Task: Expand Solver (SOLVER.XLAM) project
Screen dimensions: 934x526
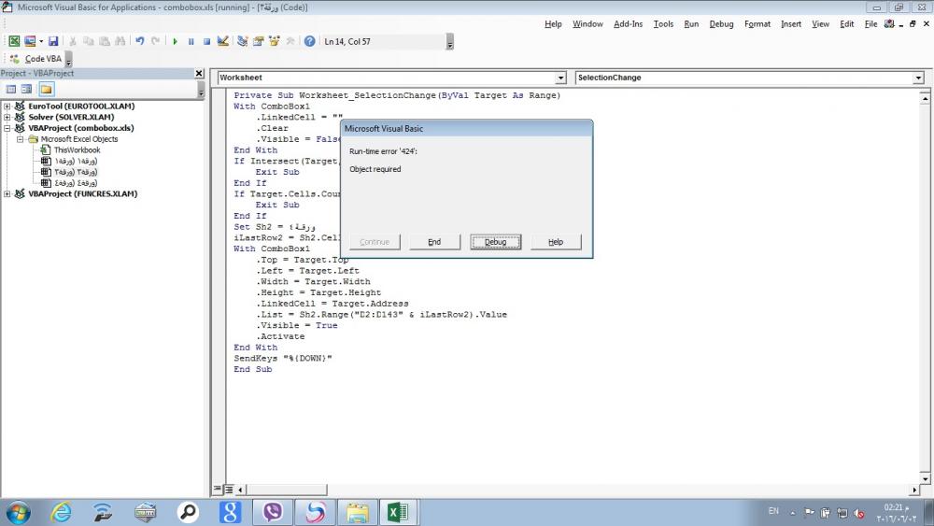Action: pyautogui.click(x=7, y=117)
